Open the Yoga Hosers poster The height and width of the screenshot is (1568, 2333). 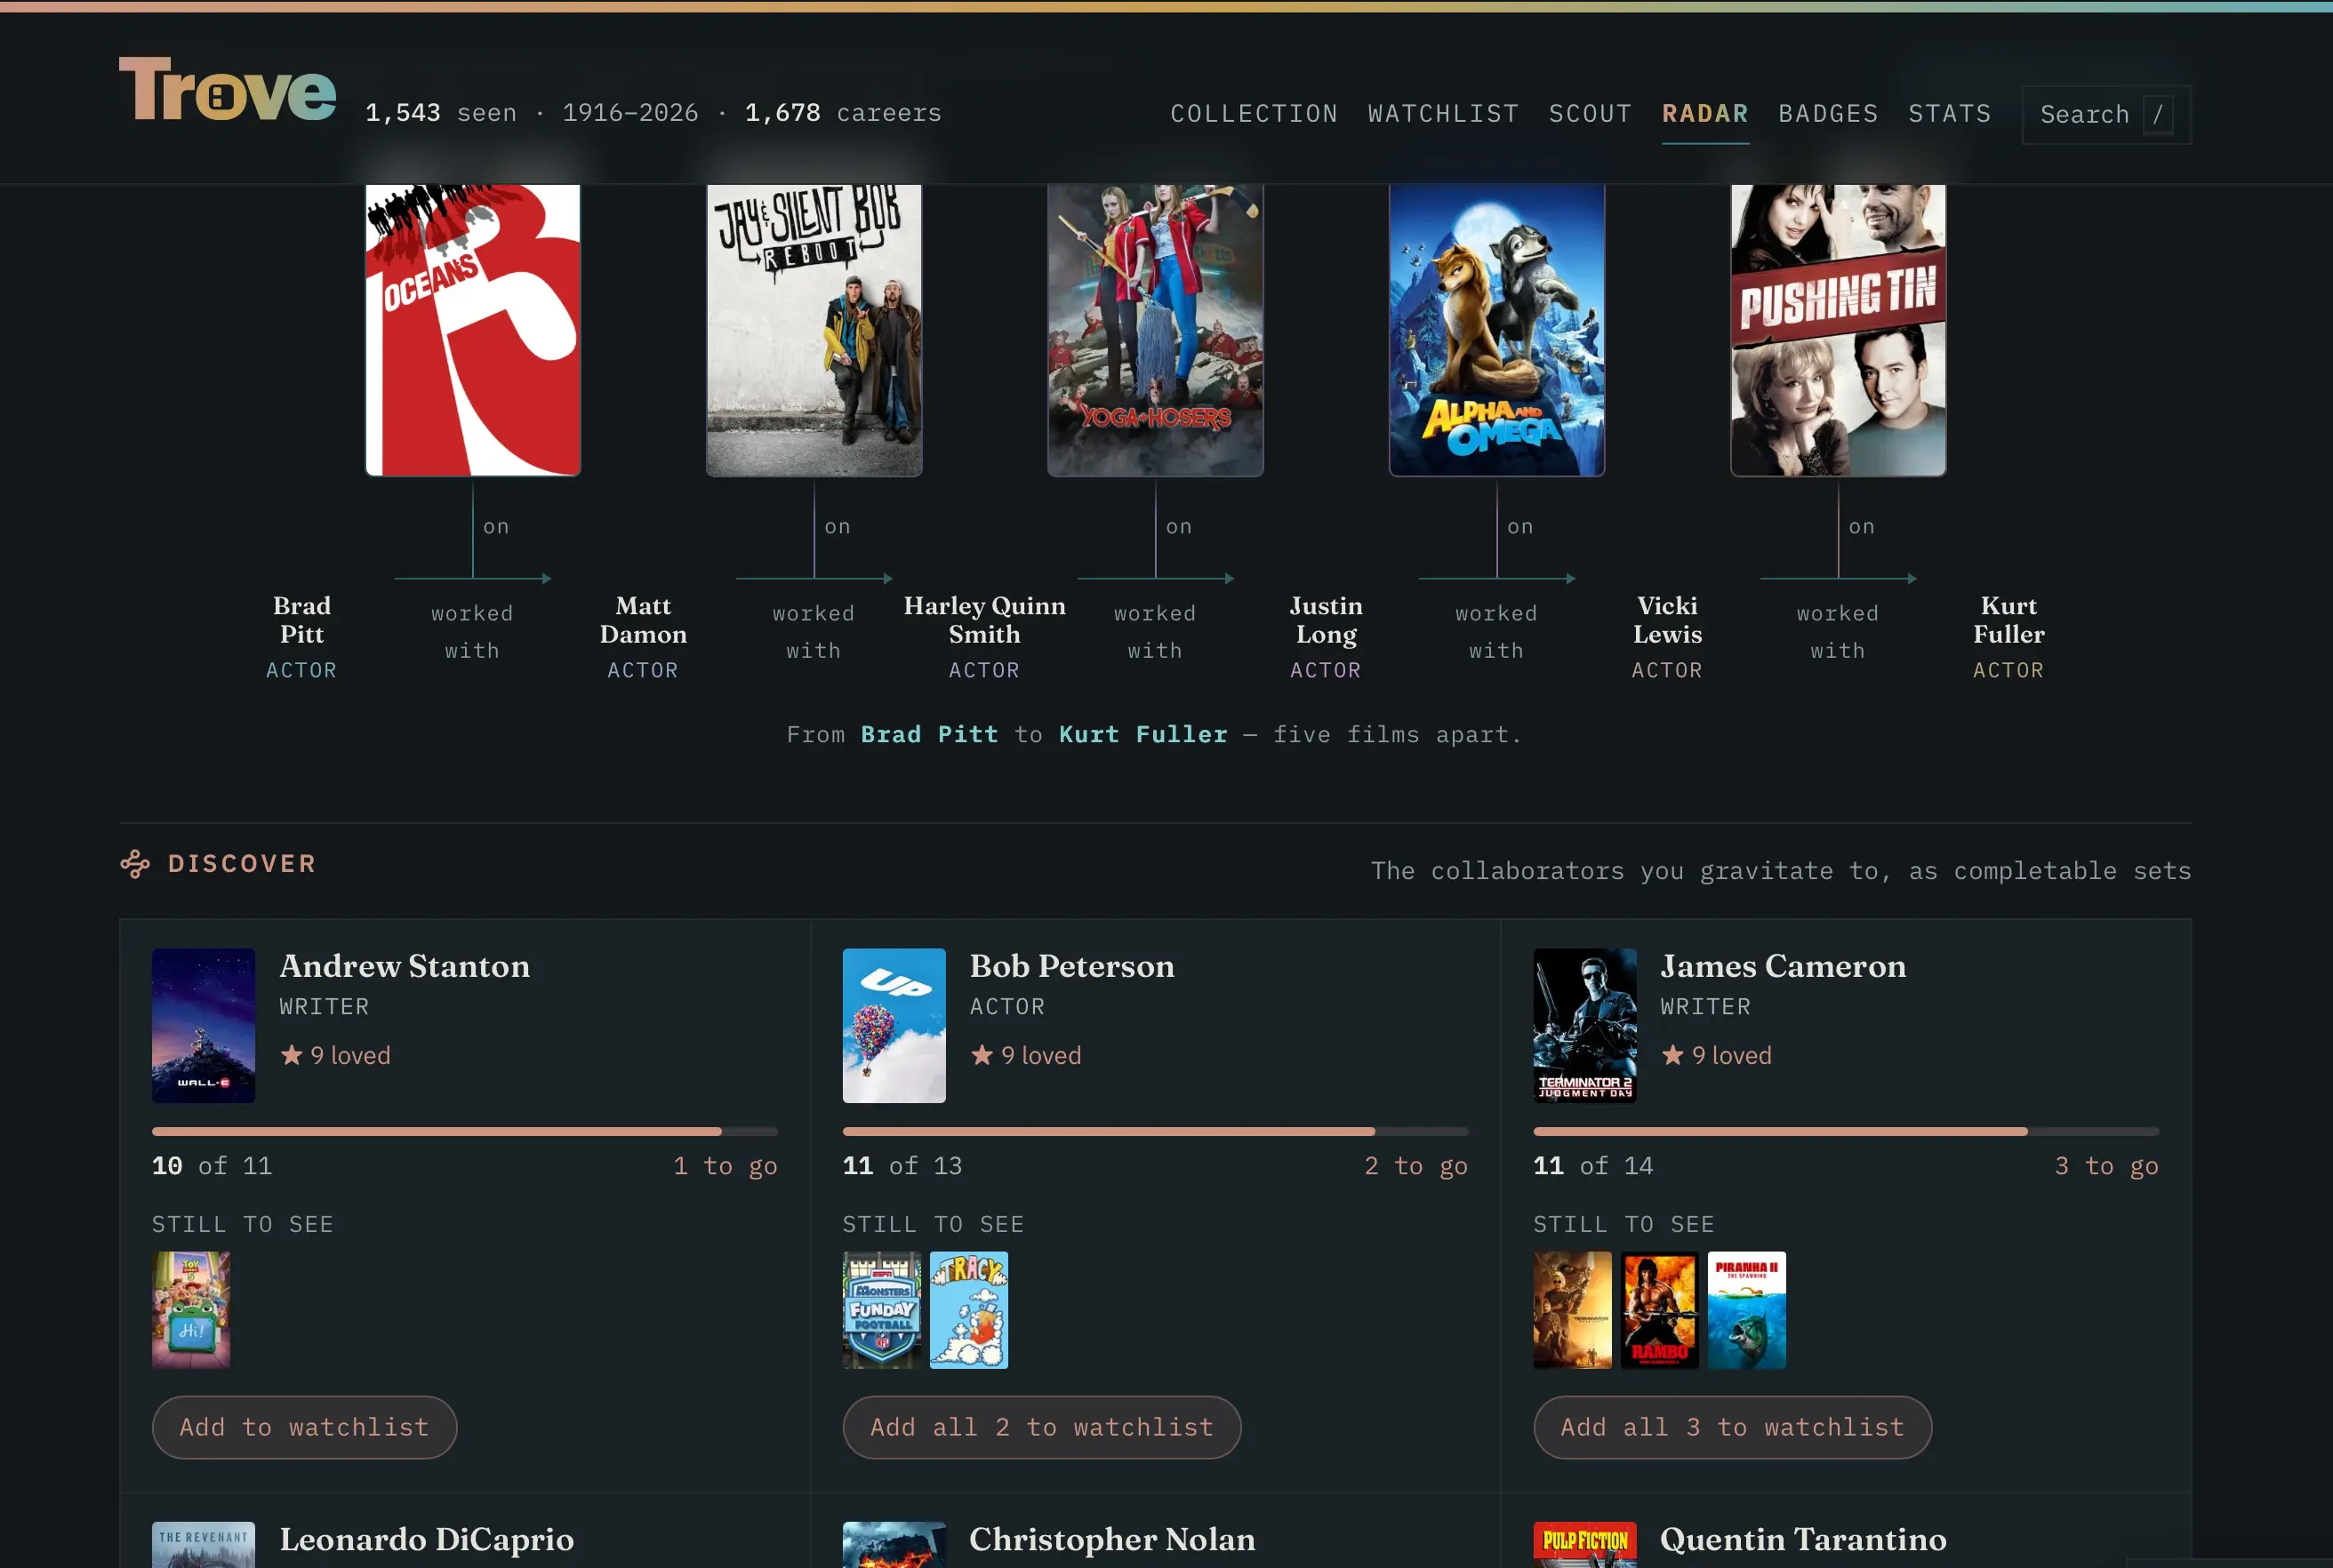(1155, 330)
